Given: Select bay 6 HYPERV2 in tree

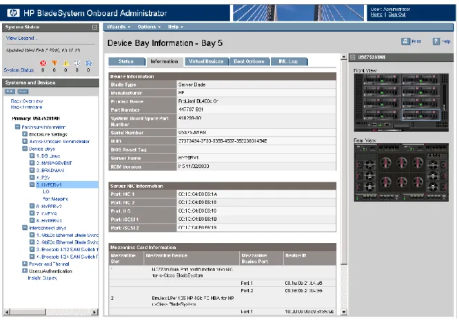Looking at the screenshot, I should (49, 206).
